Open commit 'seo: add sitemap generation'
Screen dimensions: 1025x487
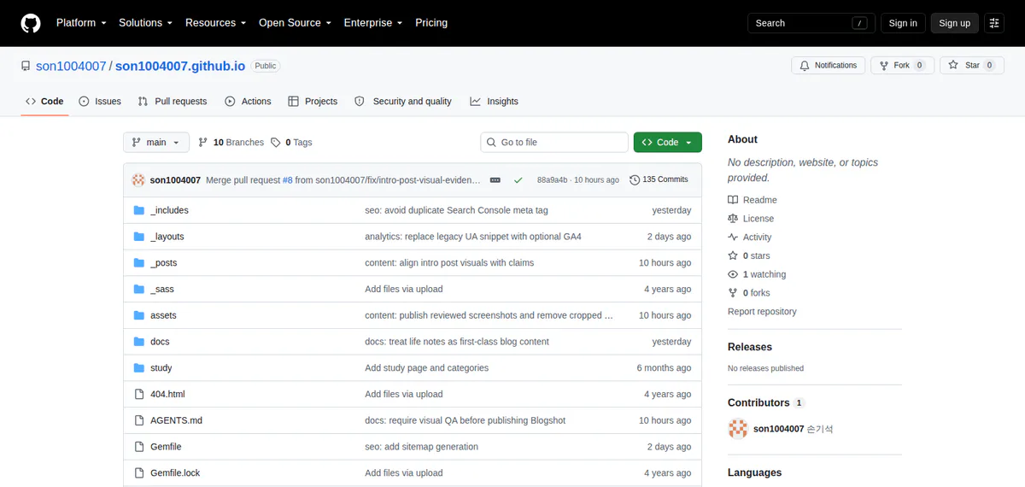(421, 447)
